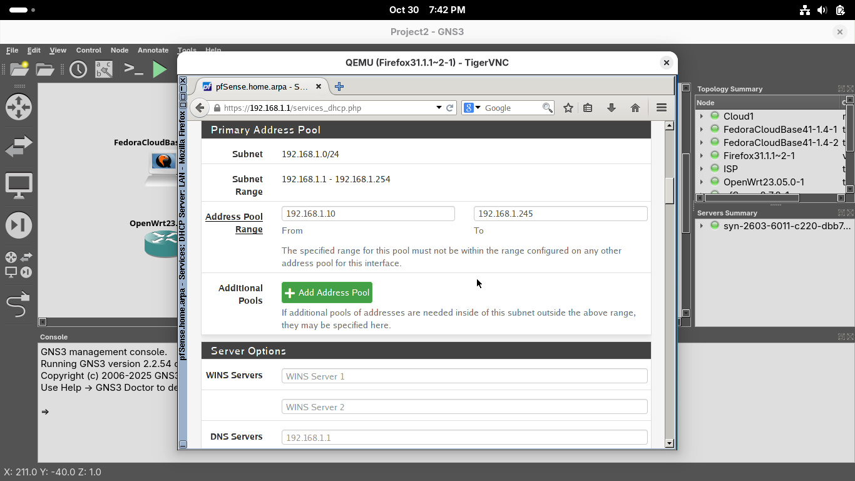This screenshot has width=855, height=481.
Task: Click the address pool From field
Action: (x=368, y=214)
